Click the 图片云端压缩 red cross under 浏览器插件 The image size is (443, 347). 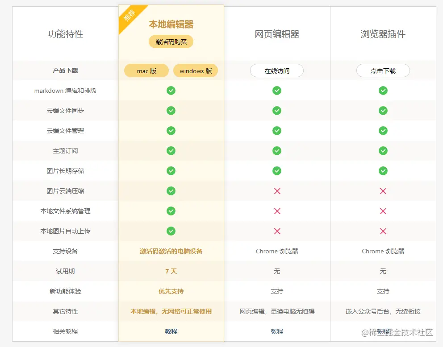383,191
